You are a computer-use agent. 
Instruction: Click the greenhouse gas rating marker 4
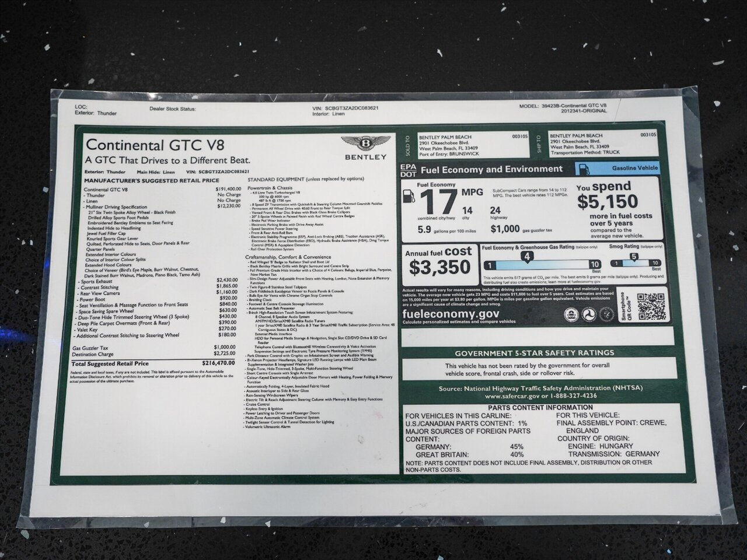pyautogui.click(x=527, y=256)
